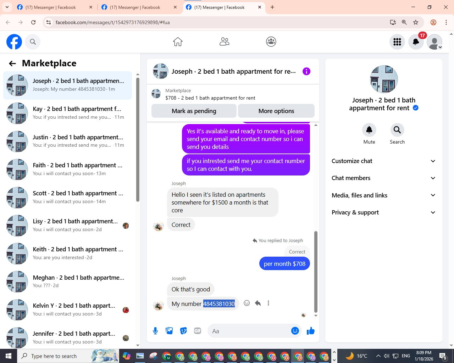
Task: Send a voice clip with microphone icon
Action: [x=155, y=331]
